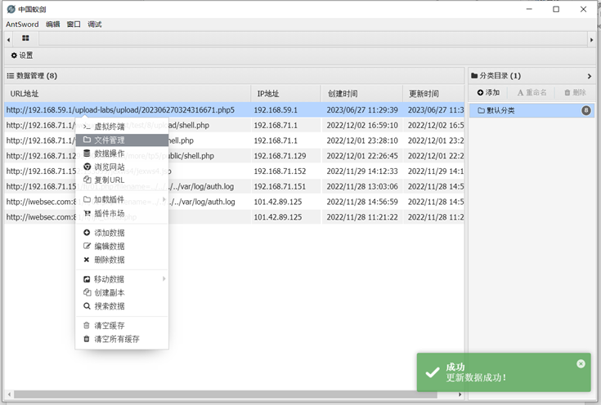
Task: Sort by the 创建时间 column header
Action: pos(361,93)
